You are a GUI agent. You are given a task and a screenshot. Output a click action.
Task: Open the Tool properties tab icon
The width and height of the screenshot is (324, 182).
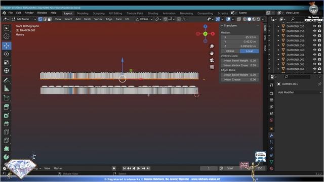(x=271, y=85)
